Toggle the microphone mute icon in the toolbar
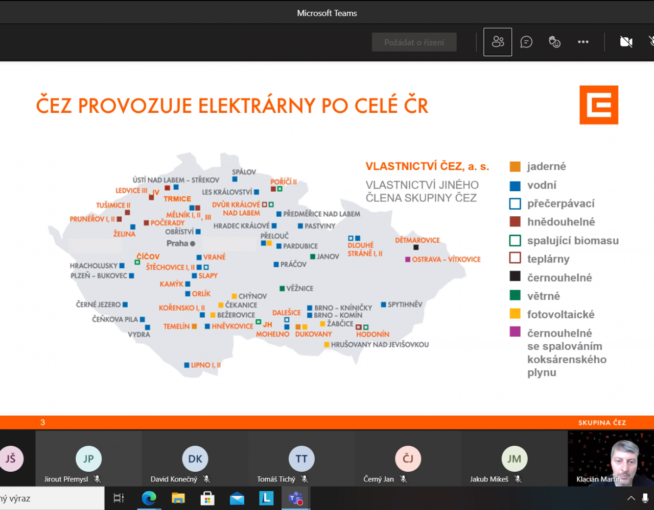The height and width of the screenshot is (510, 654). [x=651, y=42]
